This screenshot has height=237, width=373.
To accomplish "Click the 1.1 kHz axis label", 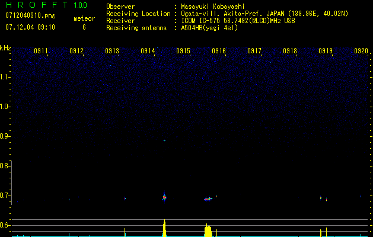I will 4,77.
